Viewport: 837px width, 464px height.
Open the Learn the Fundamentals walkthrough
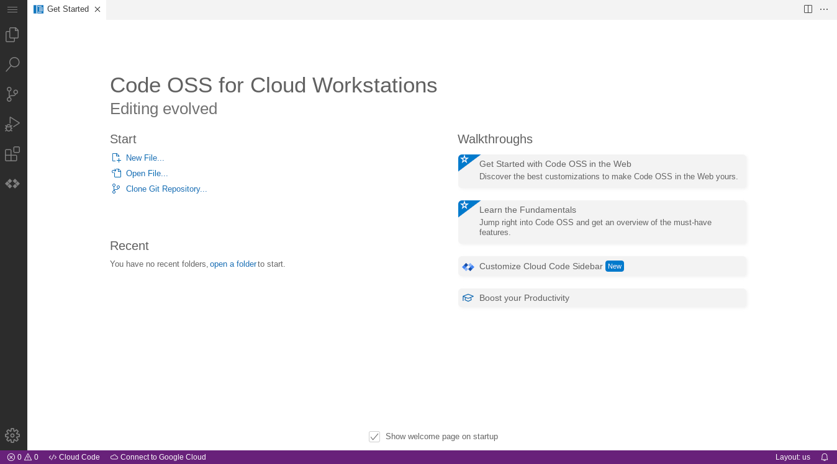tap(602, 221)
